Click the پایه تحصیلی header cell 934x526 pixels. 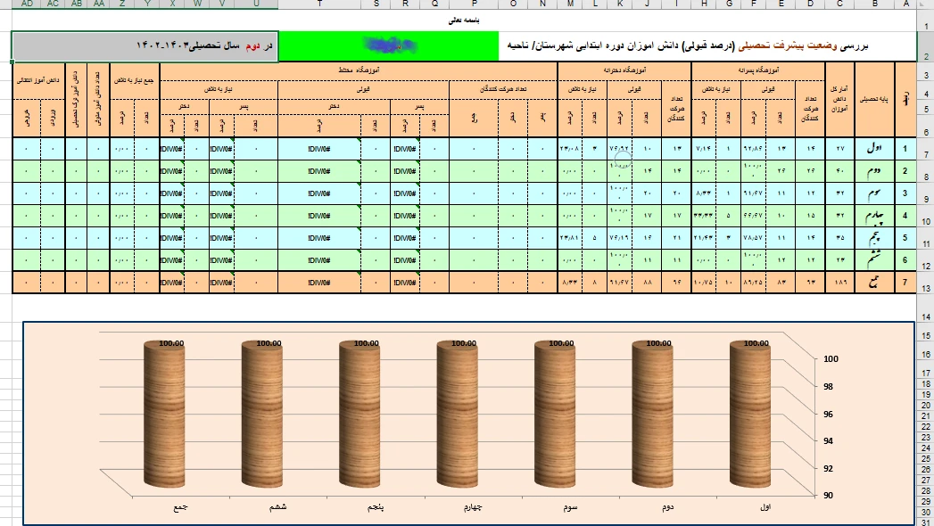click(x=874, y=100)
